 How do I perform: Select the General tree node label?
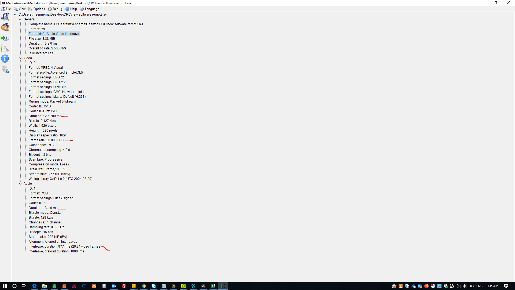pos(30,19)
